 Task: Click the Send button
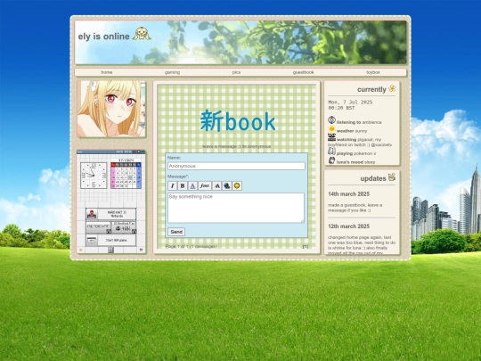click(176, 232)
